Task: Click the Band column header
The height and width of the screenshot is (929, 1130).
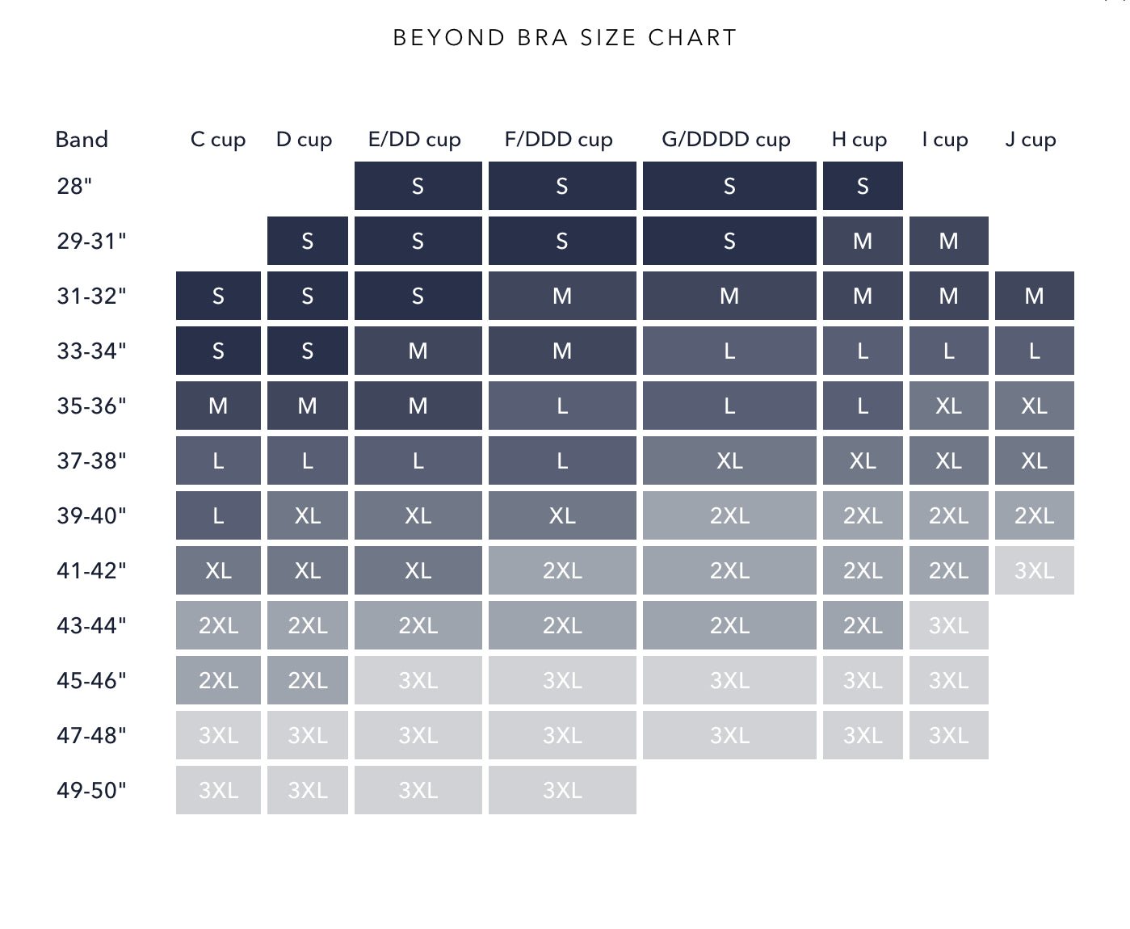Action: point(82,140)
